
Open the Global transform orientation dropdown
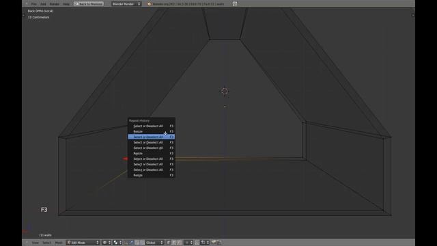pos(154,243)
